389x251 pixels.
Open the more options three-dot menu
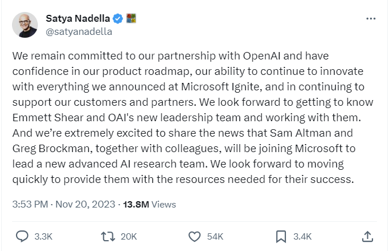click(x=371, y=19)
